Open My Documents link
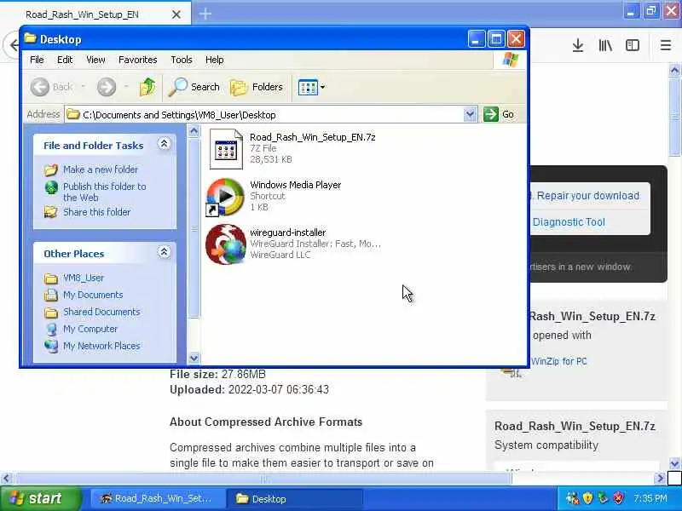The width and height of the screenshot is (682, 511). tap(93, 295)
